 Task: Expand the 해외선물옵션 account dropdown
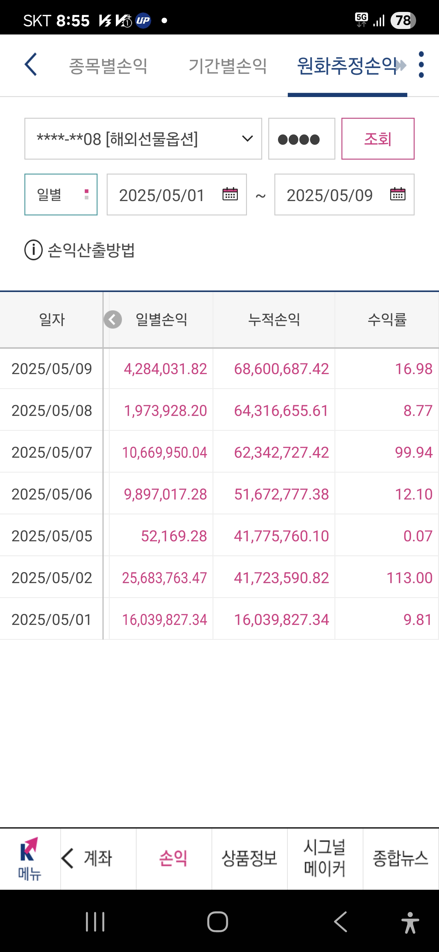coord(143,139)
